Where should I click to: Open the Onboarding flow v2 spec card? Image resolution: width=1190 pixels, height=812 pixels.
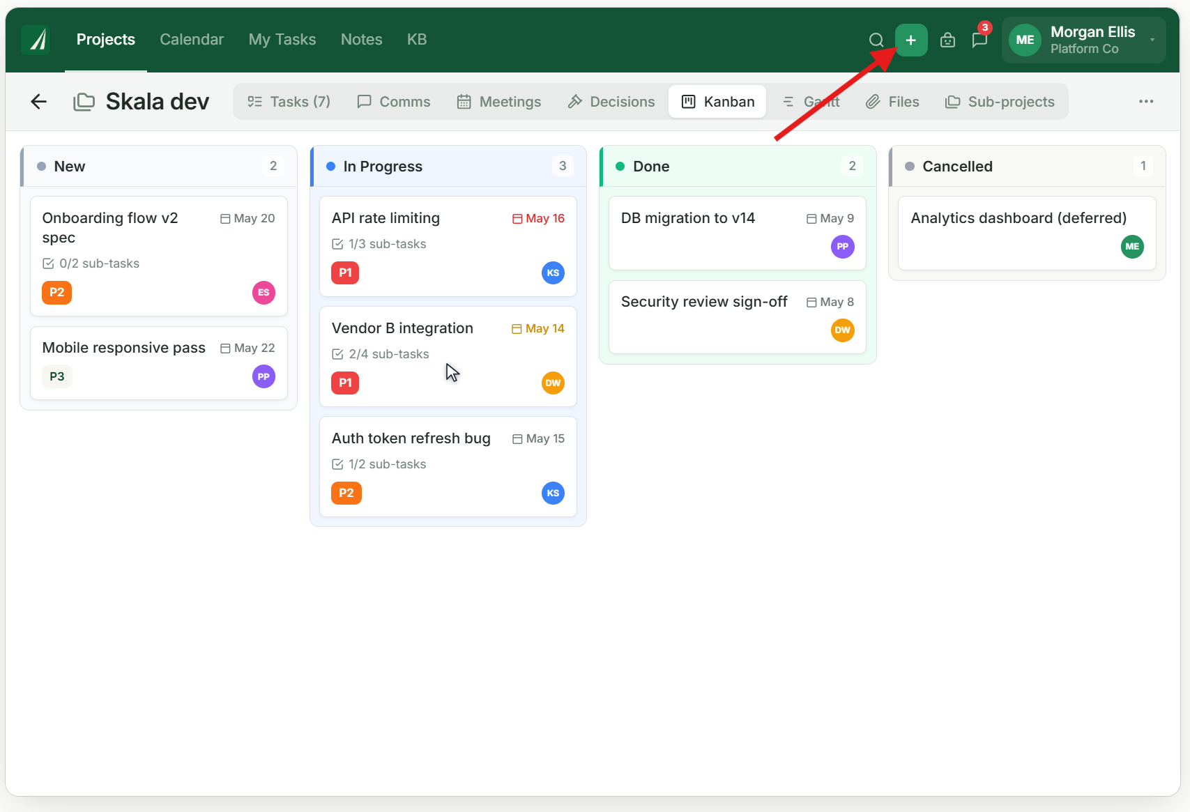(159, 256)
